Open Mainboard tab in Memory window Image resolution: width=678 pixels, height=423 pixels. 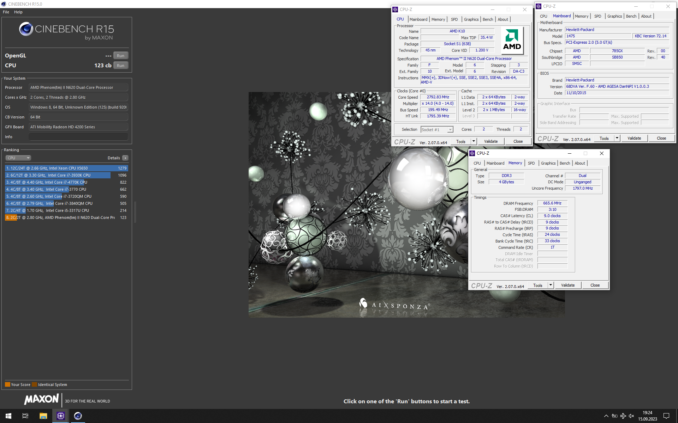coord(495,163)
